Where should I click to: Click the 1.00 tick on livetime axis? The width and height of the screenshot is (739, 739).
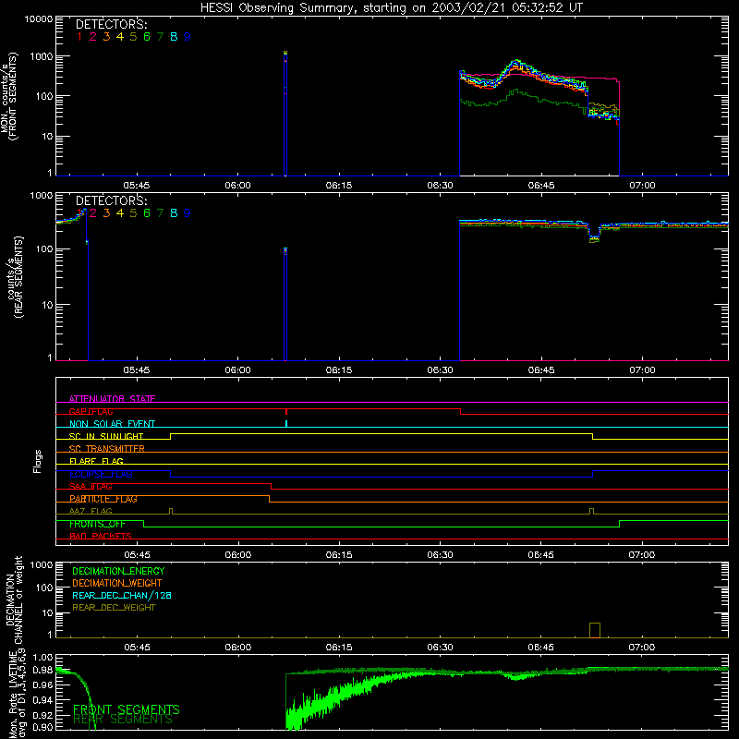[x=42, y=657]
